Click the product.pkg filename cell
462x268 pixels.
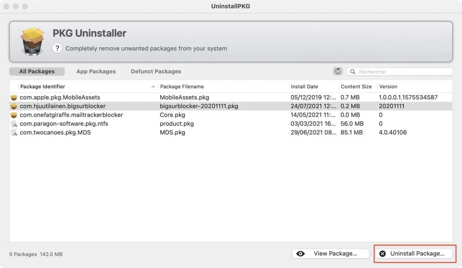177,124
